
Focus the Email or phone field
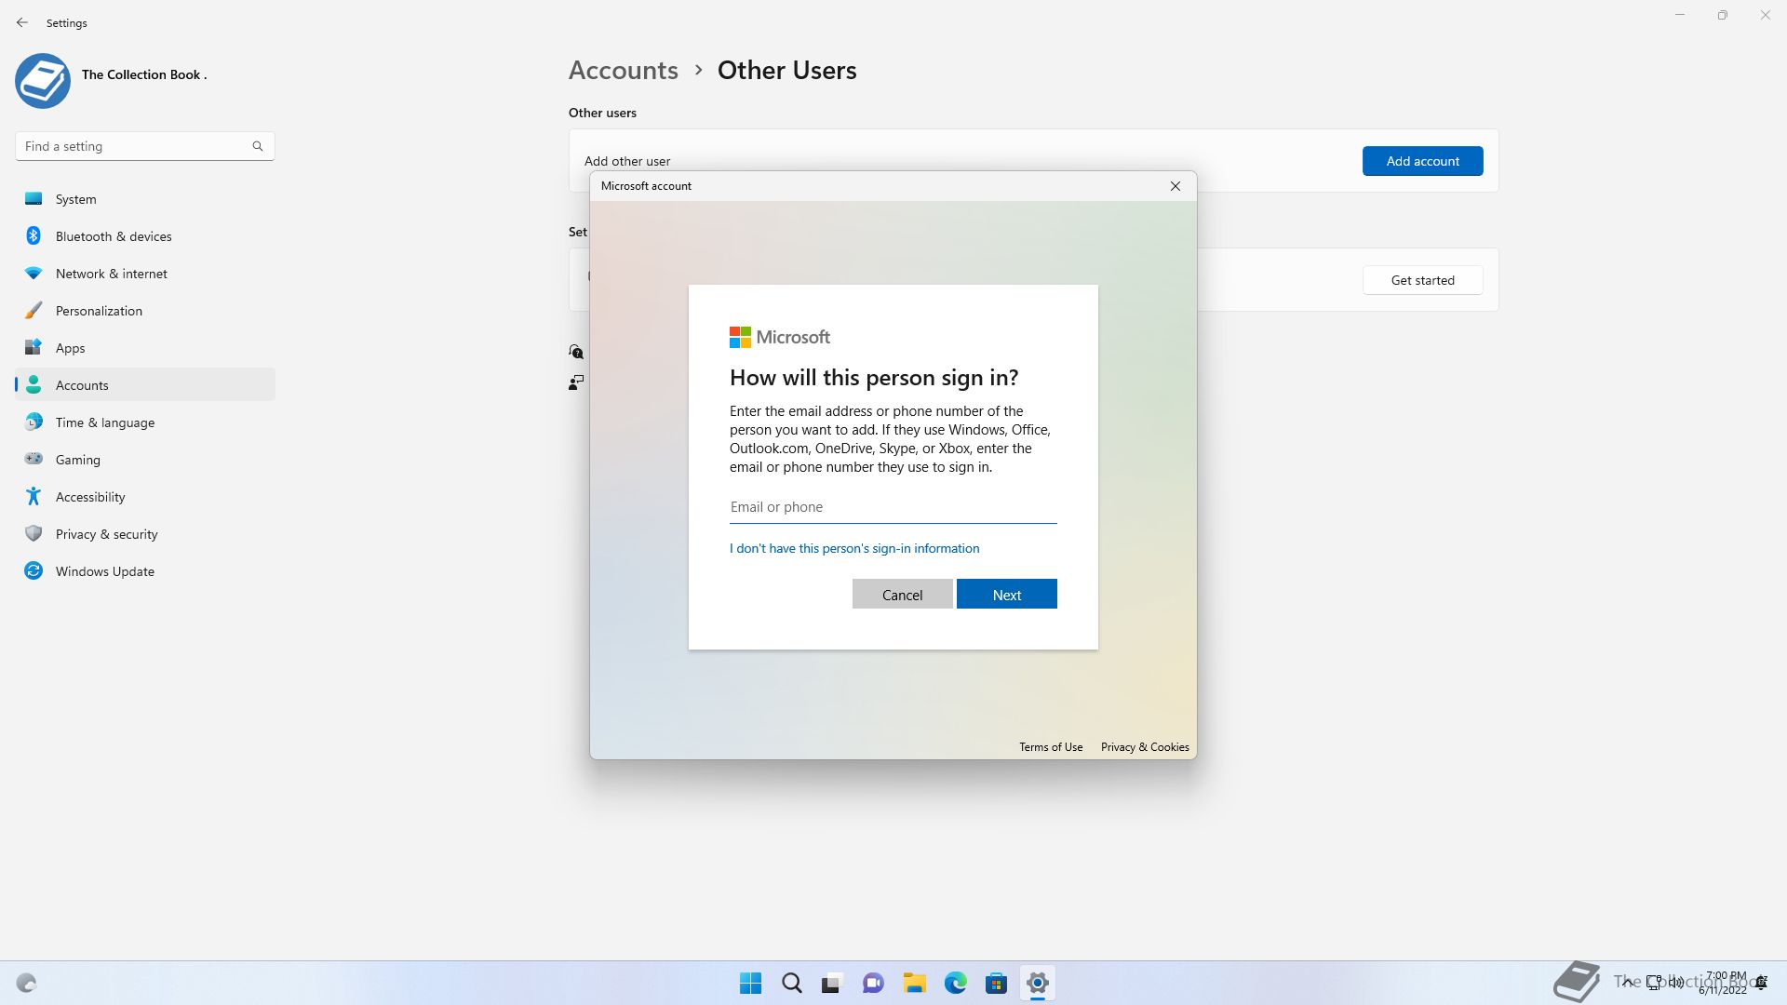[893, 507]
